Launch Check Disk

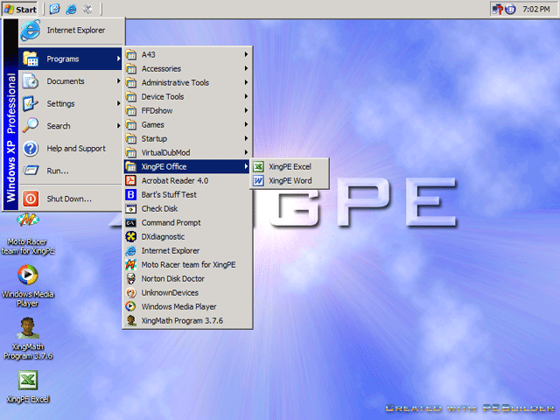tap(186, 208)
